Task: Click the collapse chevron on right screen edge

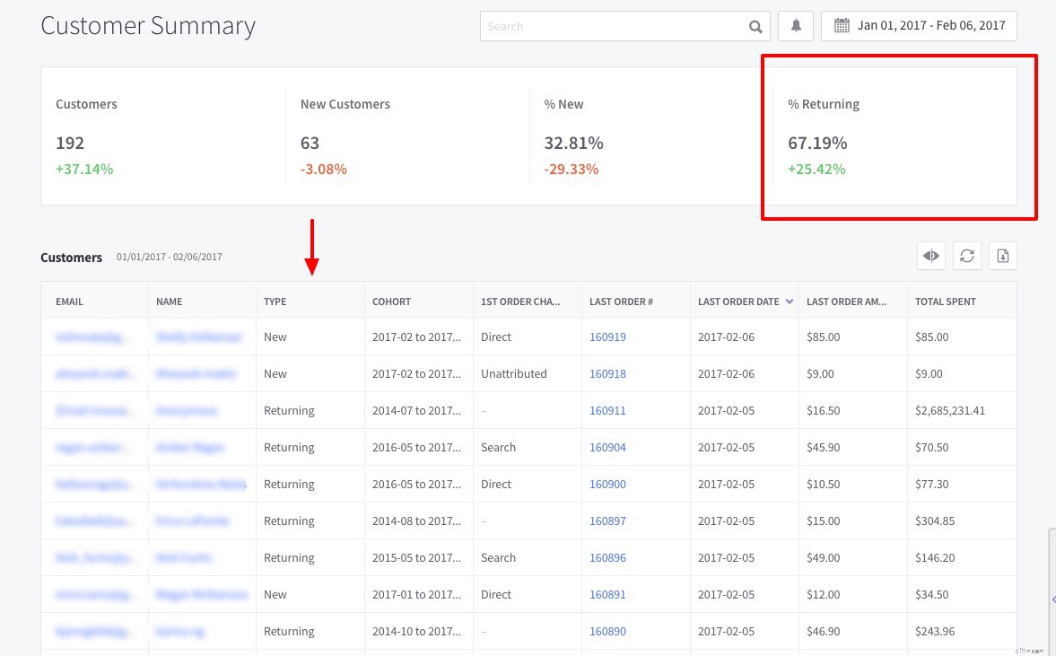Action: [x=1052, y=599]
